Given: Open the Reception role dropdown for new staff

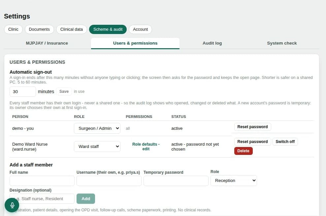Looking at the screenshot, I should (234, 181).
